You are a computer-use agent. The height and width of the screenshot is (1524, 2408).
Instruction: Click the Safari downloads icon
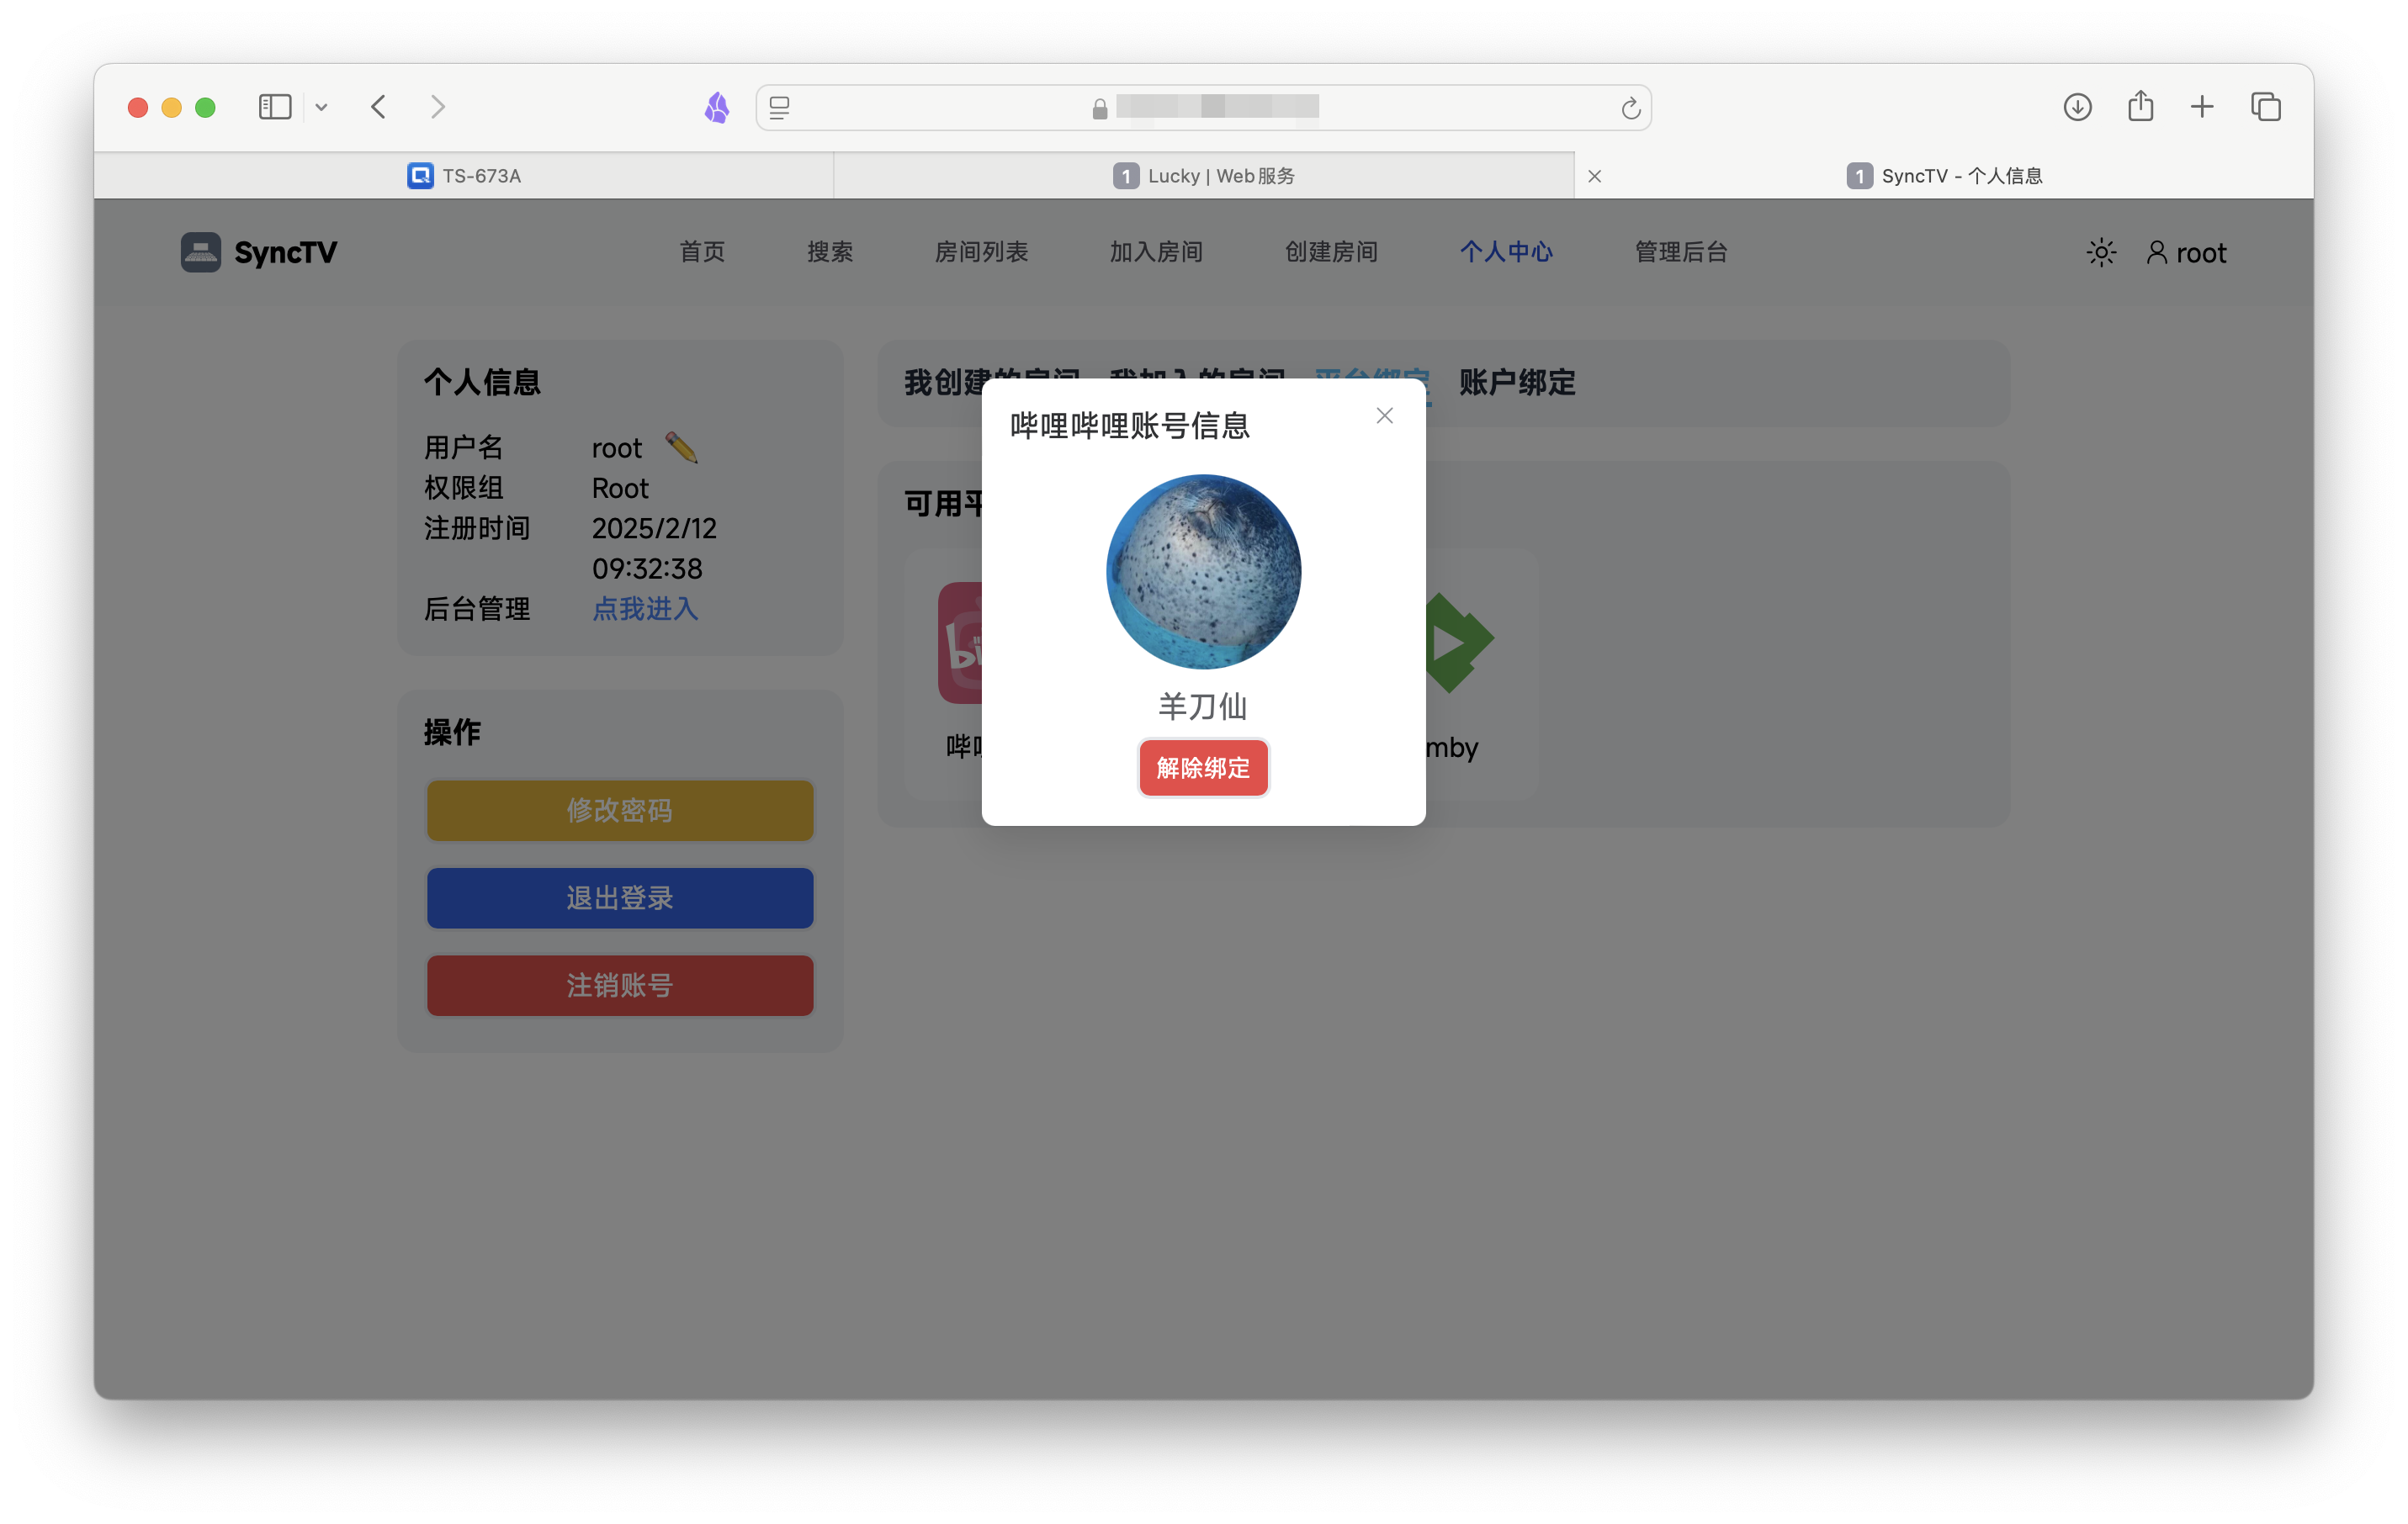pyautogui.click(x=2077, y=107)
